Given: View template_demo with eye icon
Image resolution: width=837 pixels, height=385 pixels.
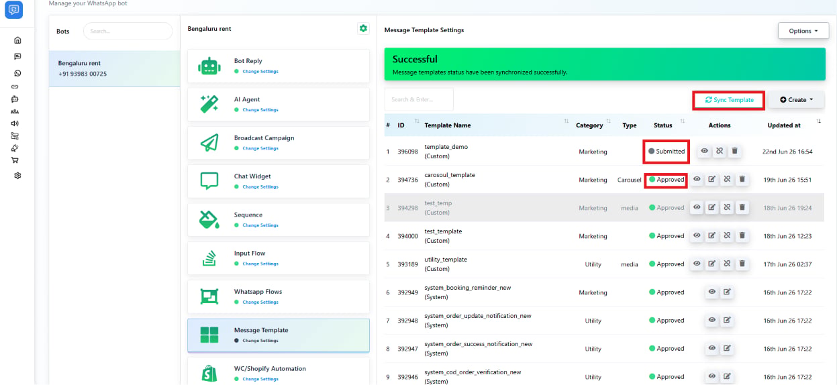Looking at the screenshot, I should tap(704, 152).
